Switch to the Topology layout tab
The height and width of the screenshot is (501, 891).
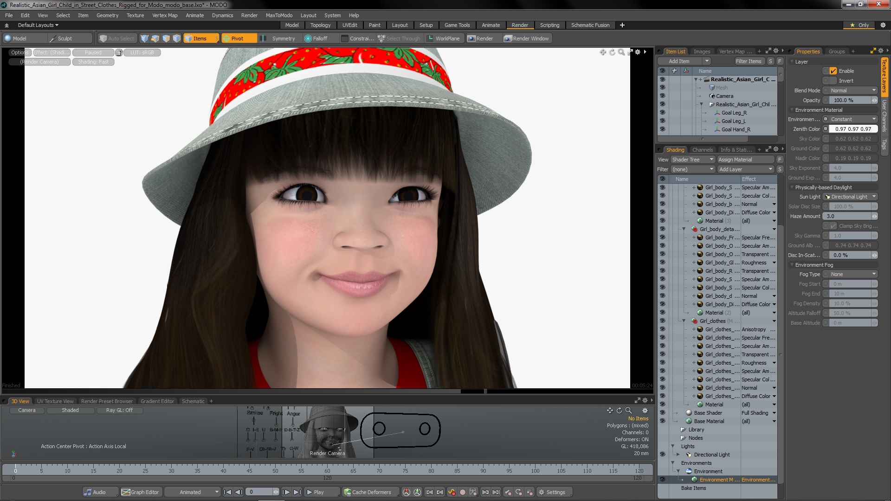(320, 25)
